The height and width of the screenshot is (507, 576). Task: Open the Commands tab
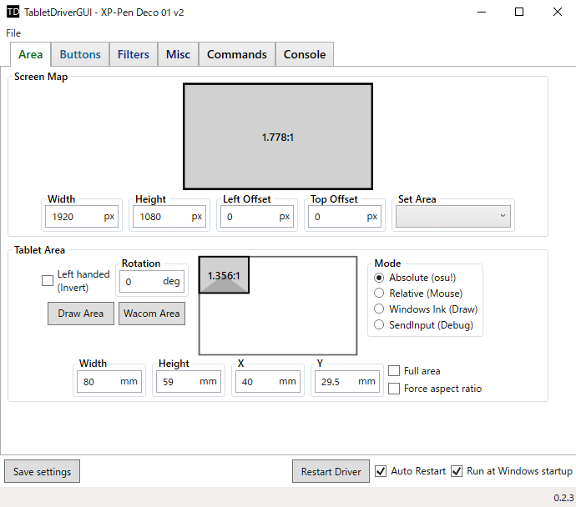pos(237,54)
